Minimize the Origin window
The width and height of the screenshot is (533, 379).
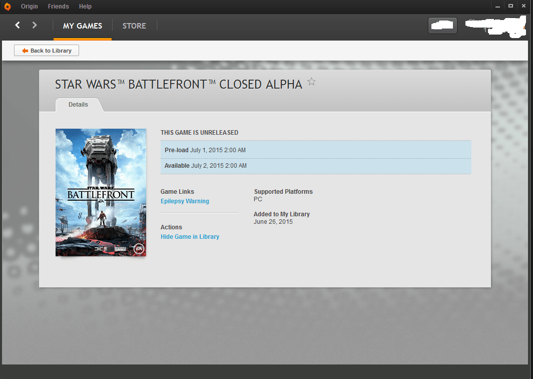point(497,6)
